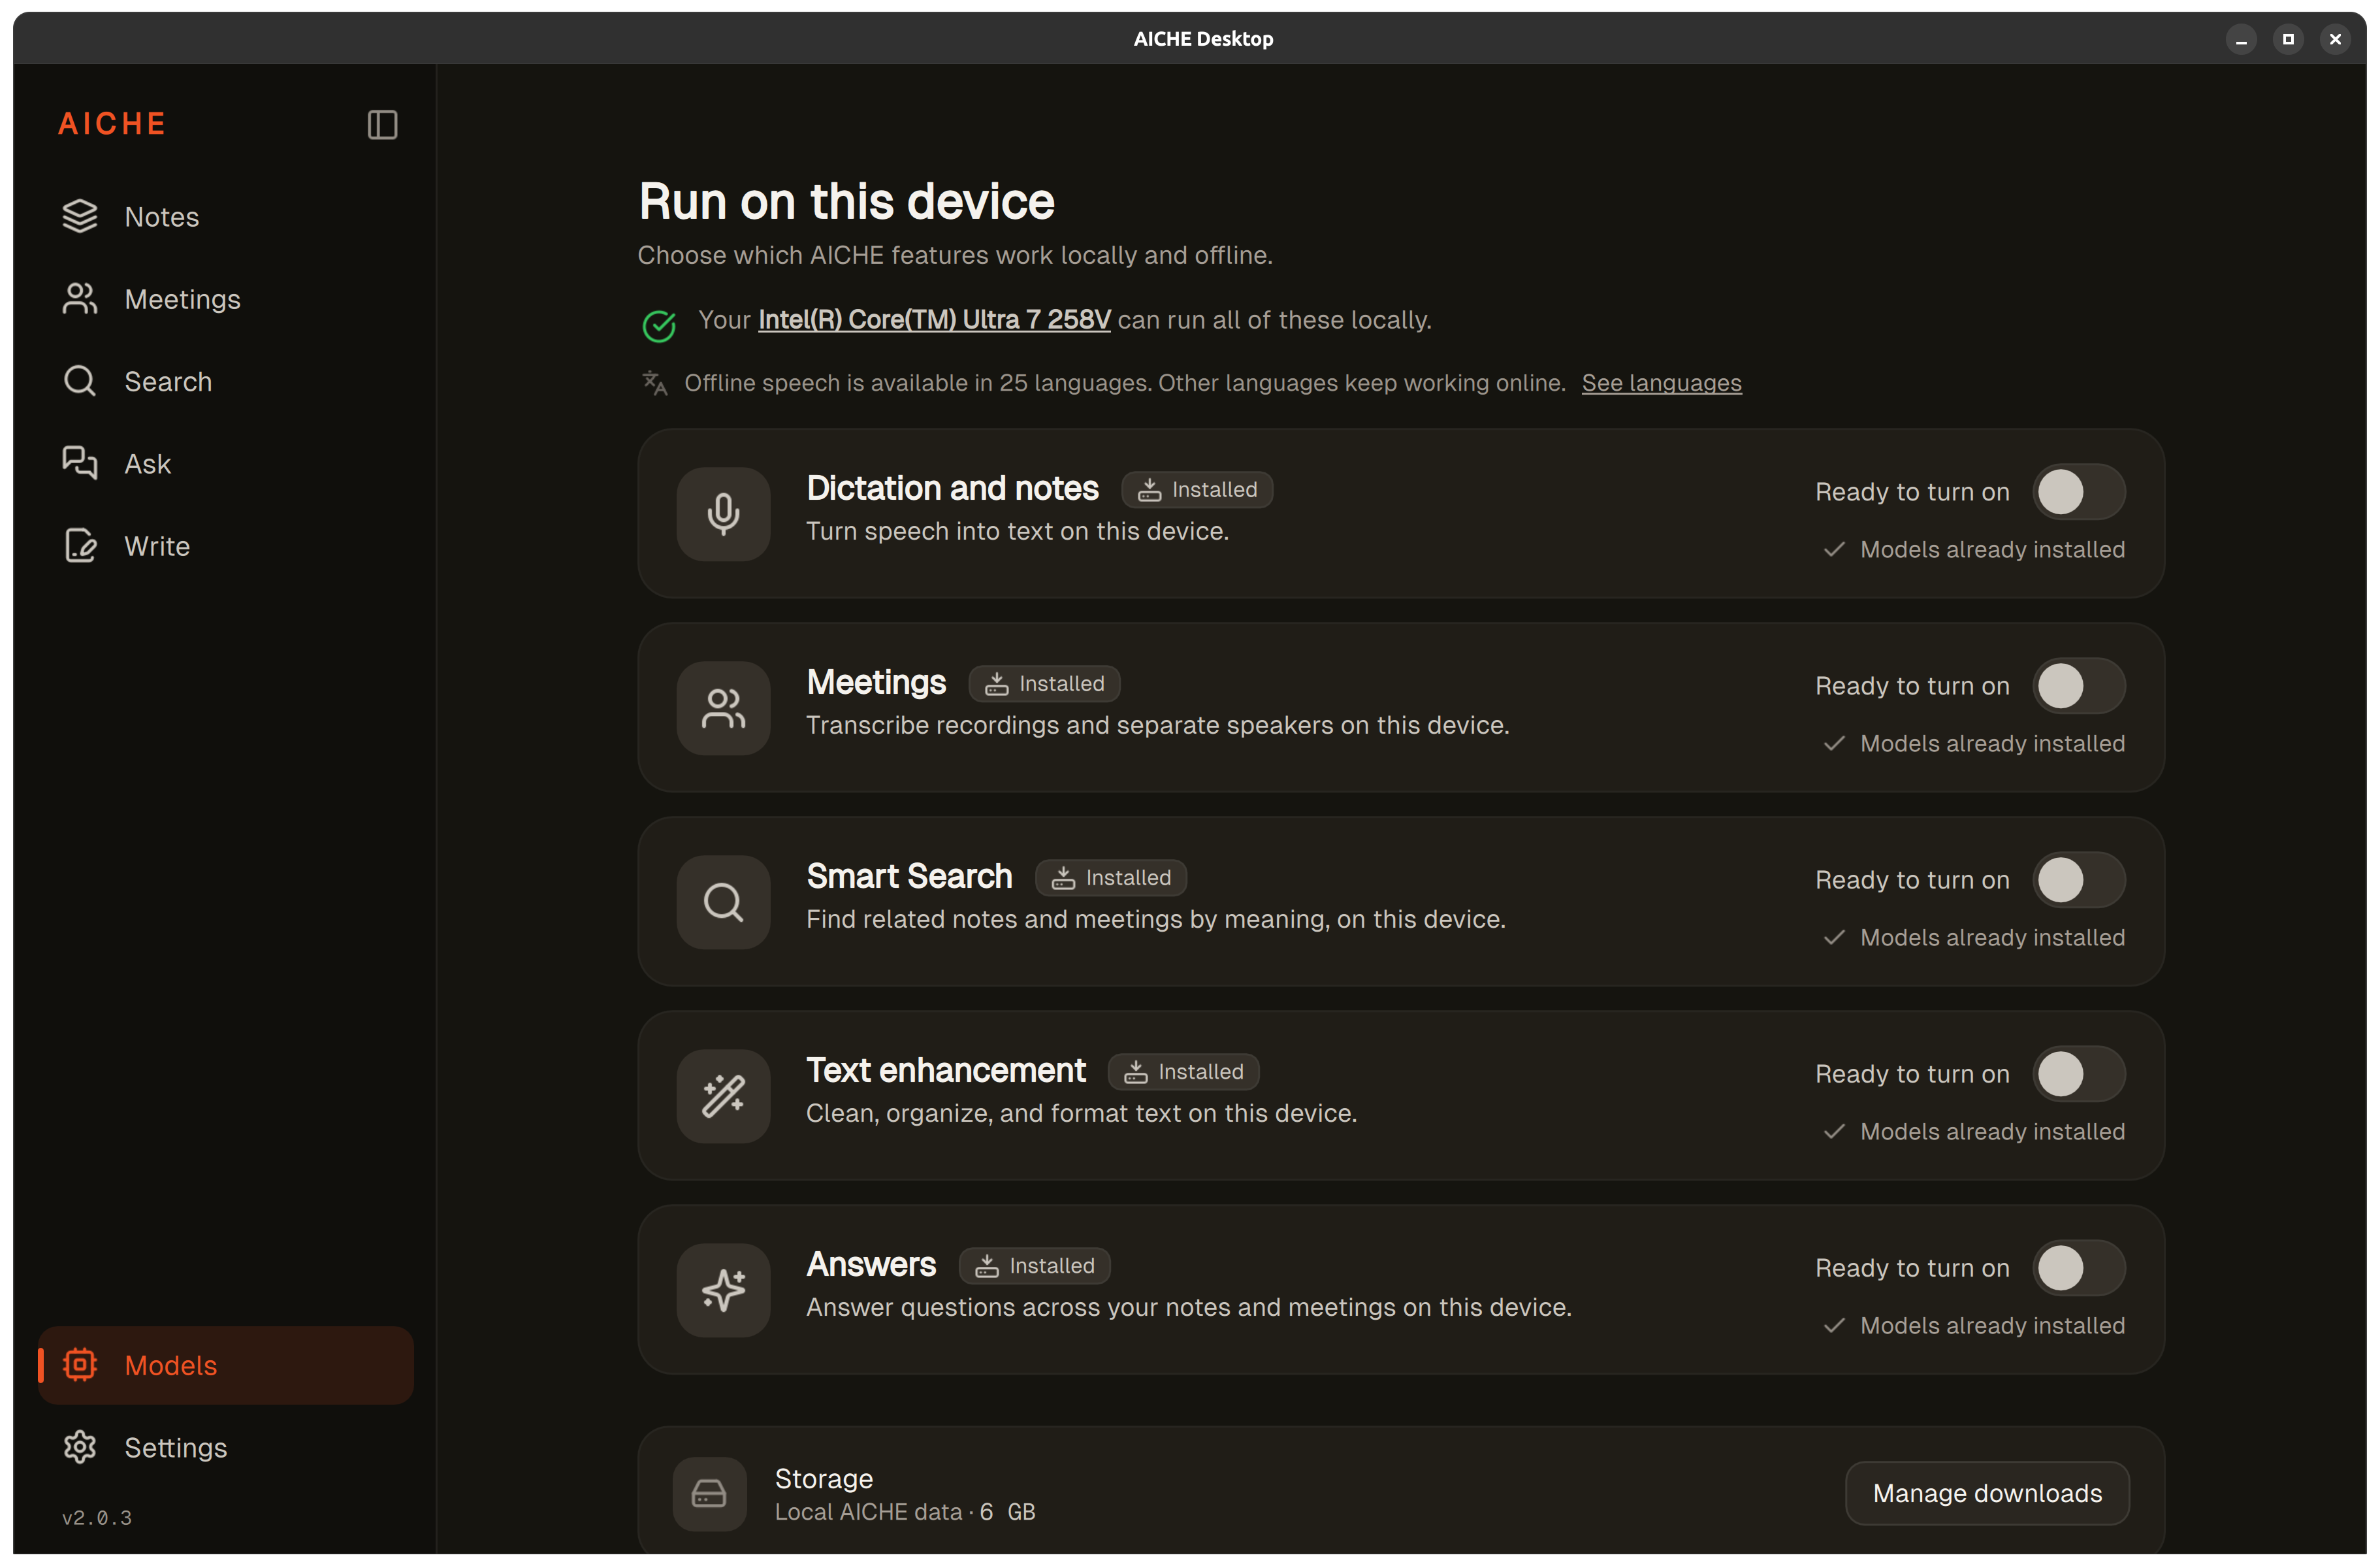Select Ask in the sidebar
The image size is (2380, 1568).
coord(226,464)
